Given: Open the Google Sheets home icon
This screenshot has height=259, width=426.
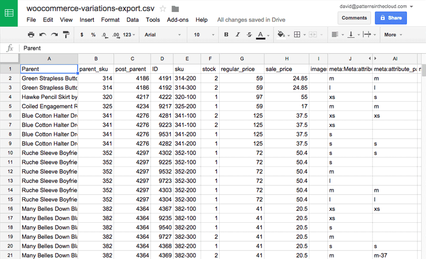Looking at the screenshot, I should [x=9, y=13].
